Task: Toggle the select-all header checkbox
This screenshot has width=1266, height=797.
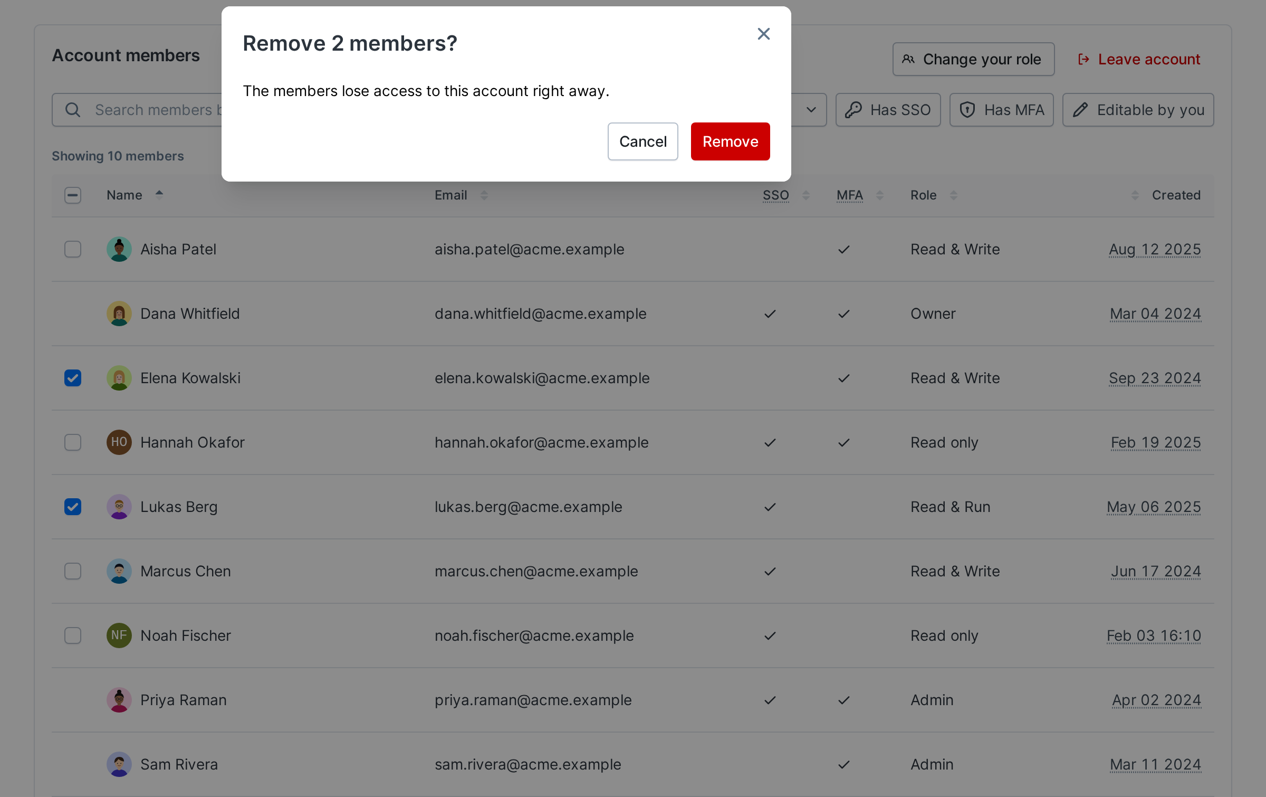Action: (73, 195)
